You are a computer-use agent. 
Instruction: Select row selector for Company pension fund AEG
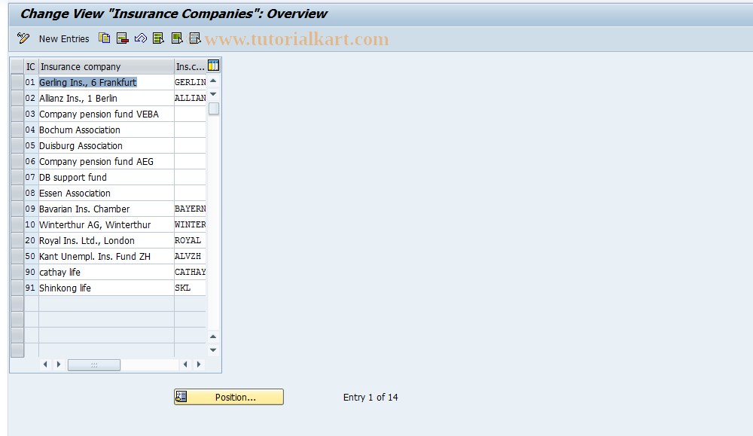[x=17, y=161]
